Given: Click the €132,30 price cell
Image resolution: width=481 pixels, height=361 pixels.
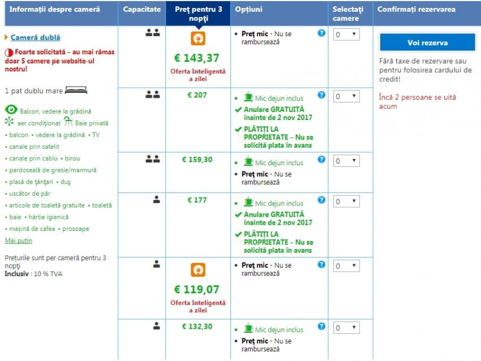Looking at the screenshot, I should (x=197, y=326).
